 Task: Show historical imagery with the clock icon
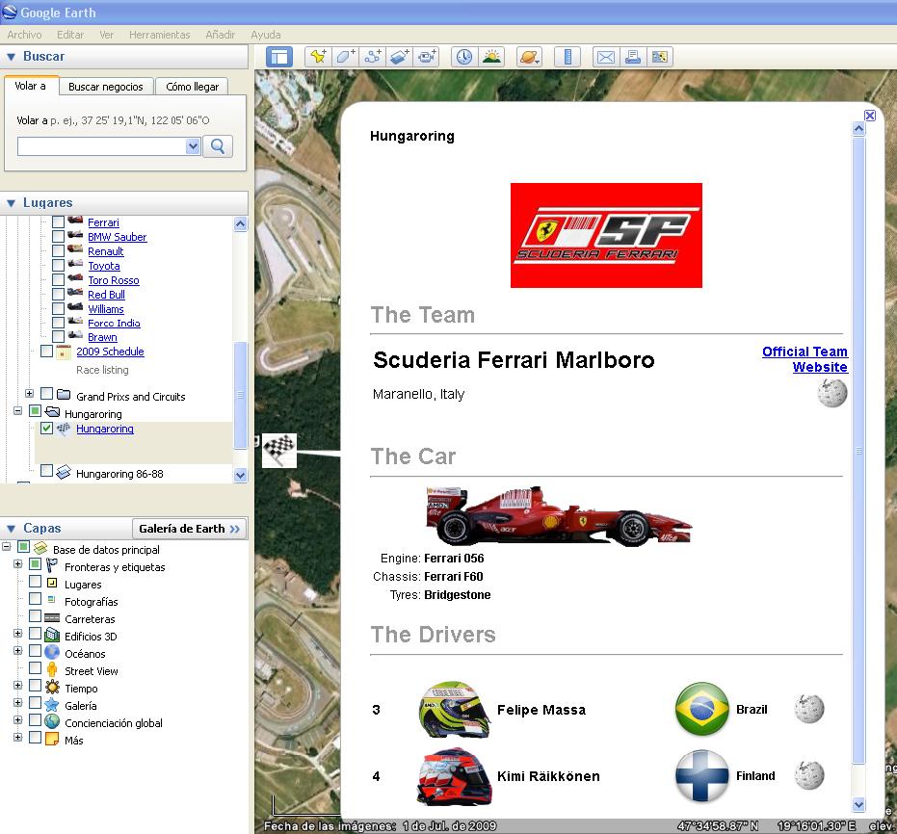point(464,57)
